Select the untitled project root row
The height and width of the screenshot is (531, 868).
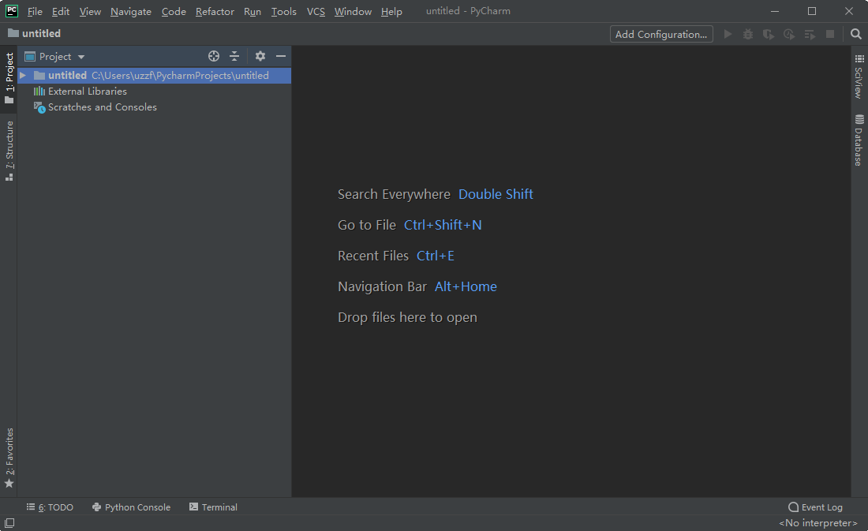click(155, 75)
